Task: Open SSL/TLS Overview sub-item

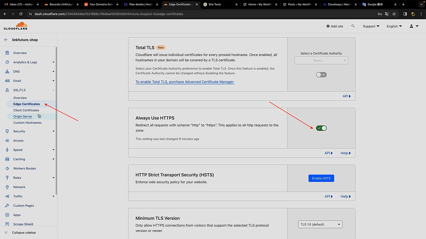Action: click(20, 98)
